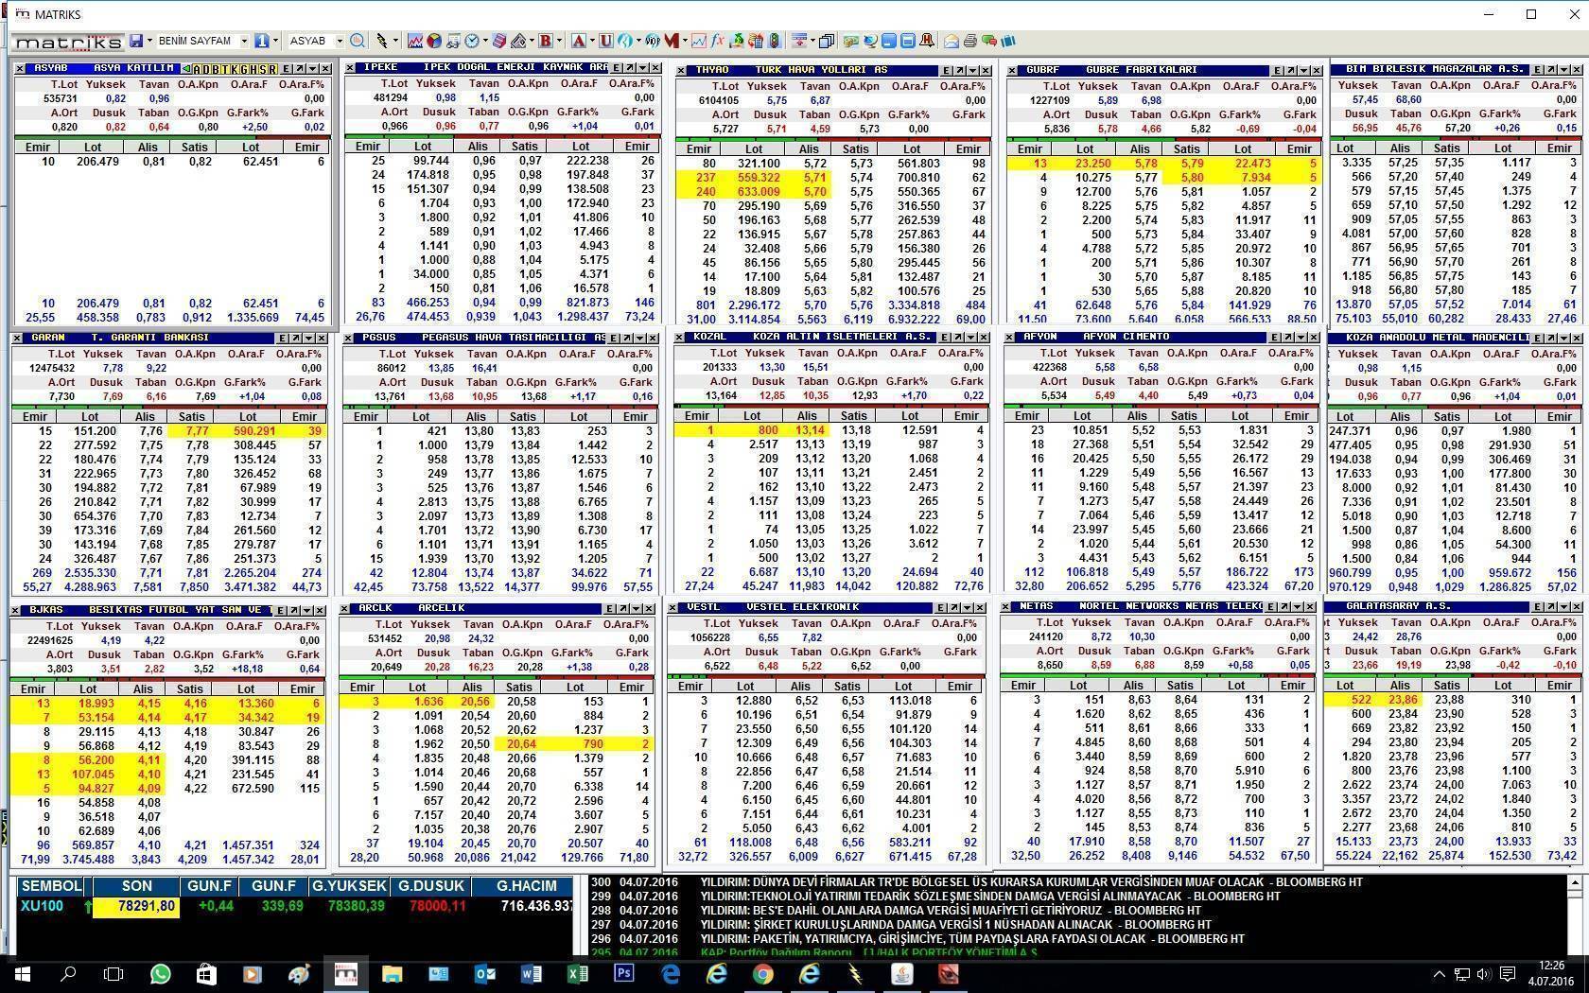
Task: Toggle the E button in ASYAB panel header
Action: point(287,69)
